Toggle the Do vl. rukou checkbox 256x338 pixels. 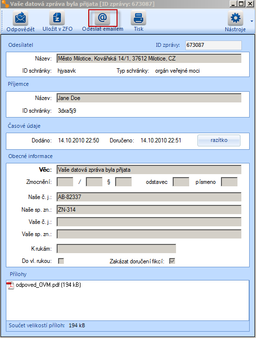(x=61, y=261)
